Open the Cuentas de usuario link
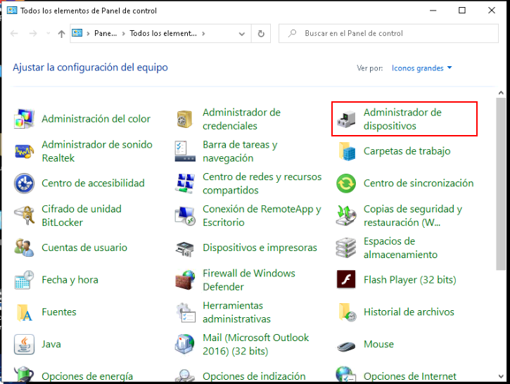Screen dimensions: 510x384 [x=84, y=248]
